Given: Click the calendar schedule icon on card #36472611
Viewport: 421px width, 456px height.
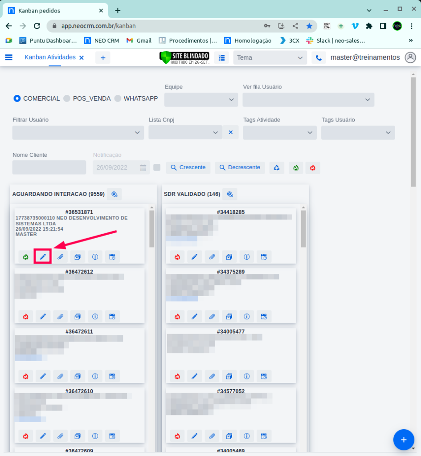Looking at the screenshot, I should [112, 376].
